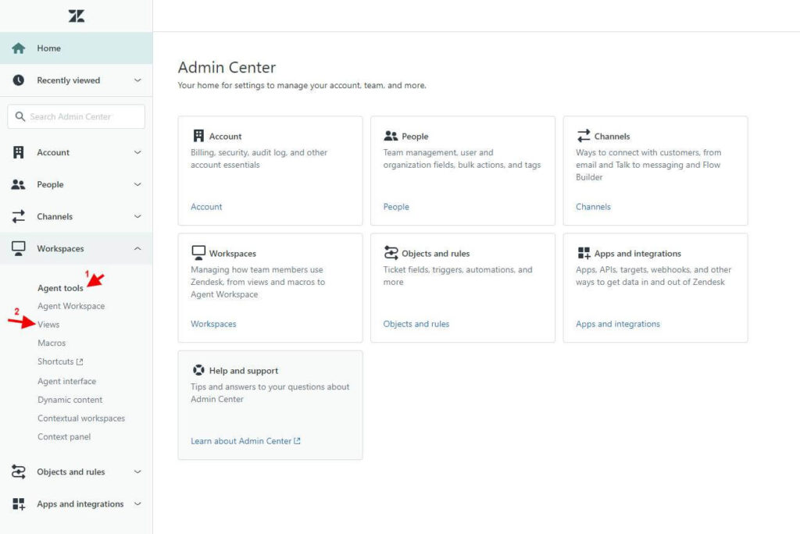Click the Objects and rules card icon
Screen dimensions: 800x534
[x=391, y=253]
